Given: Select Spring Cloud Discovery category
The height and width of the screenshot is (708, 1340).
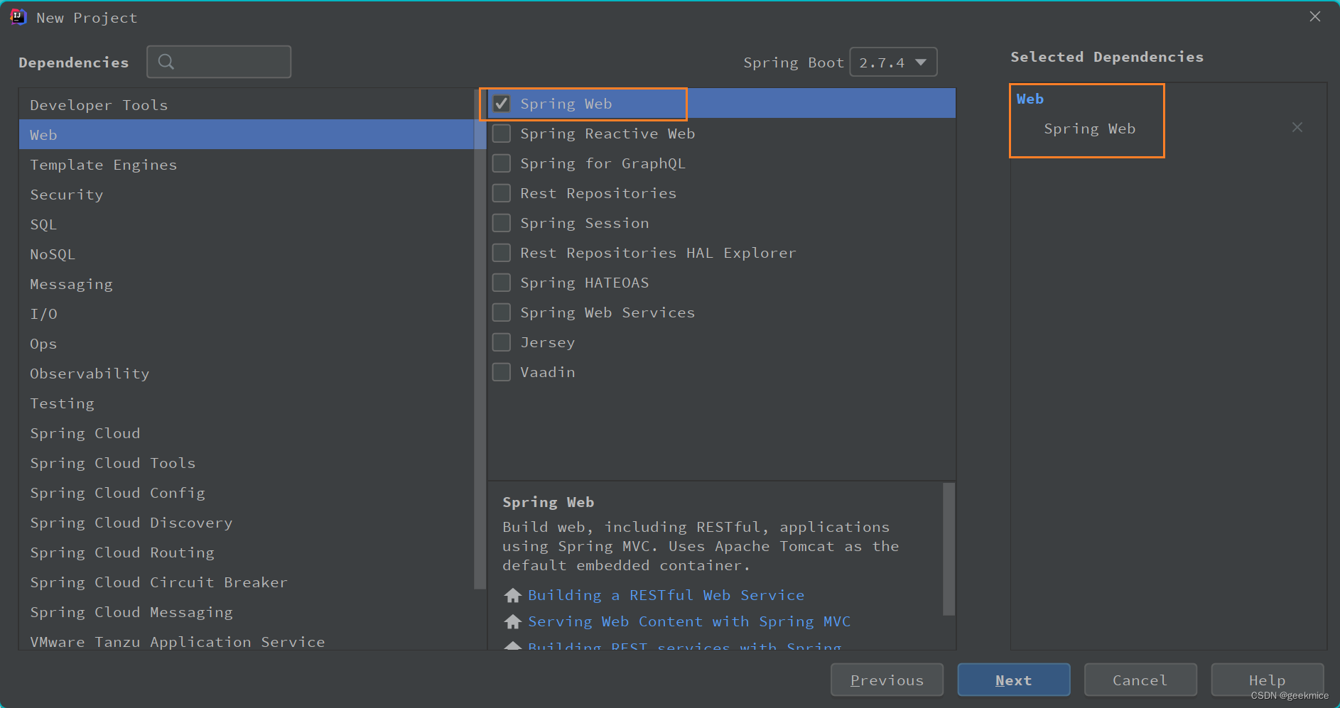Looking at the screenshot, I should coord(247,523).
